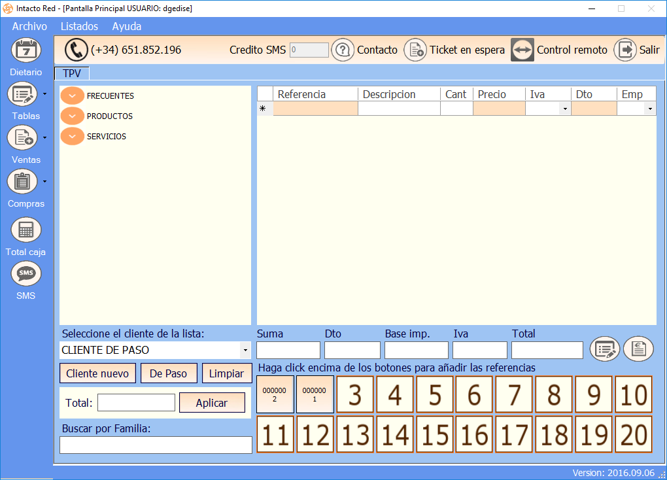Open the Listados menu
The width and height of the screenshot is (667, 480).
point(79,26)
